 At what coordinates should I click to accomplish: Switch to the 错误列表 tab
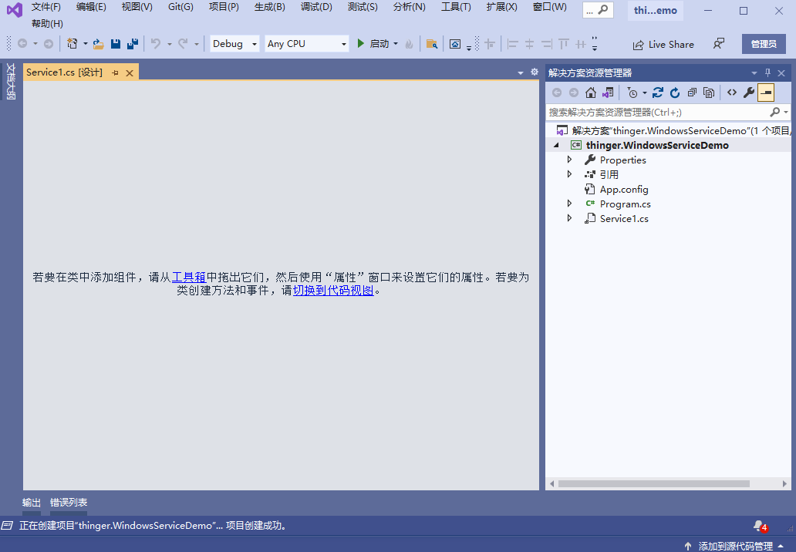[69, 502]
